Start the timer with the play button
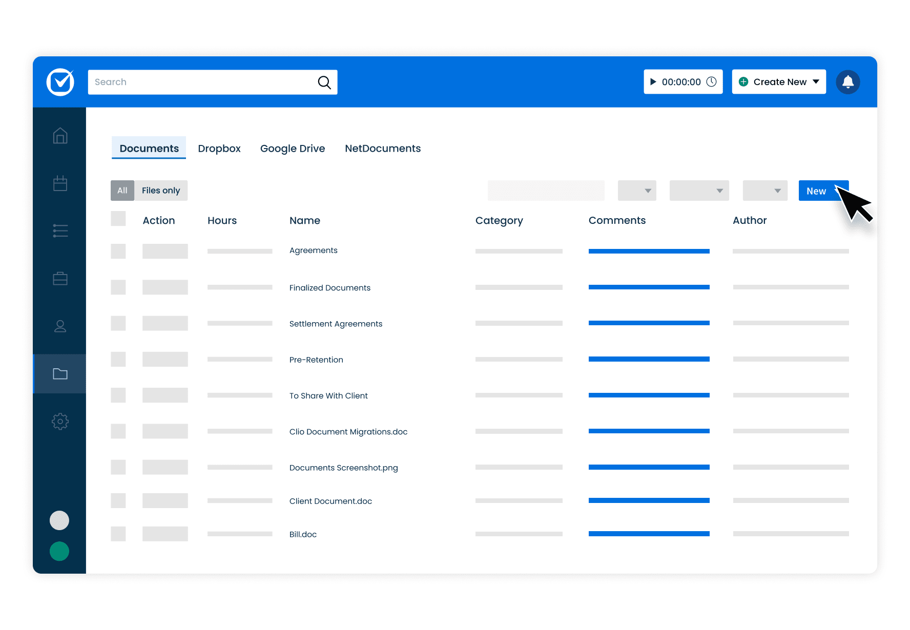 coord(653,81)
